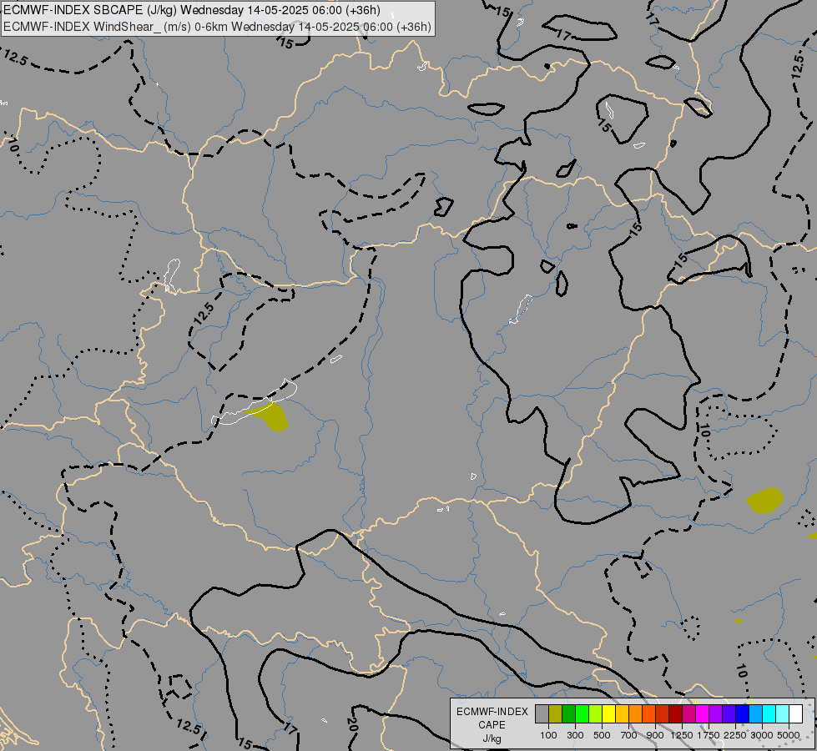Image resolution: width=817 pixels, height=751 pixels.
Task: Click the '1250' legend value
Action: 682,735
